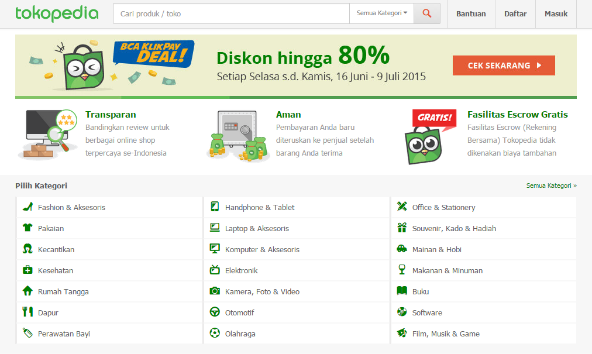Open the Film, Musik & Game category
The image size is (592, 354).
[484, 334]
